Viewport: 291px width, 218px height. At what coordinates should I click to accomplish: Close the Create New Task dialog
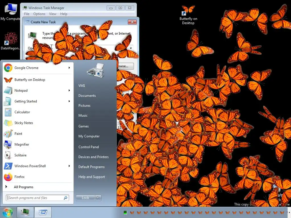point(132,22)
